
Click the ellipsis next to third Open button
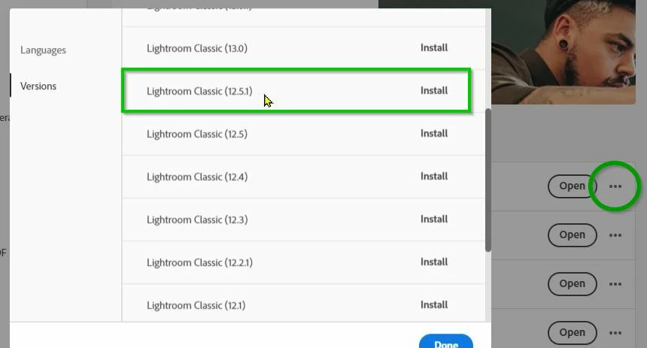tap(615, 284)
